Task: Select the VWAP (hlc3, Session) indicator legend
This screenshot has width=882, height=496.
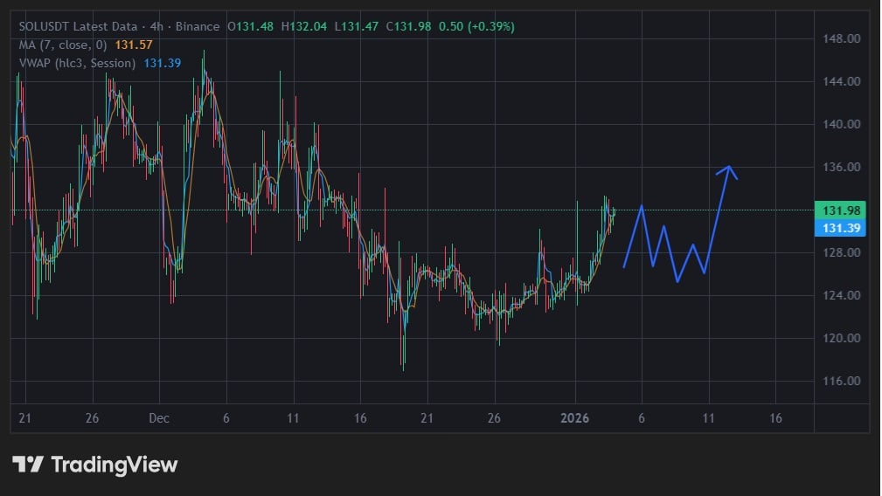Action: [77, 63]
